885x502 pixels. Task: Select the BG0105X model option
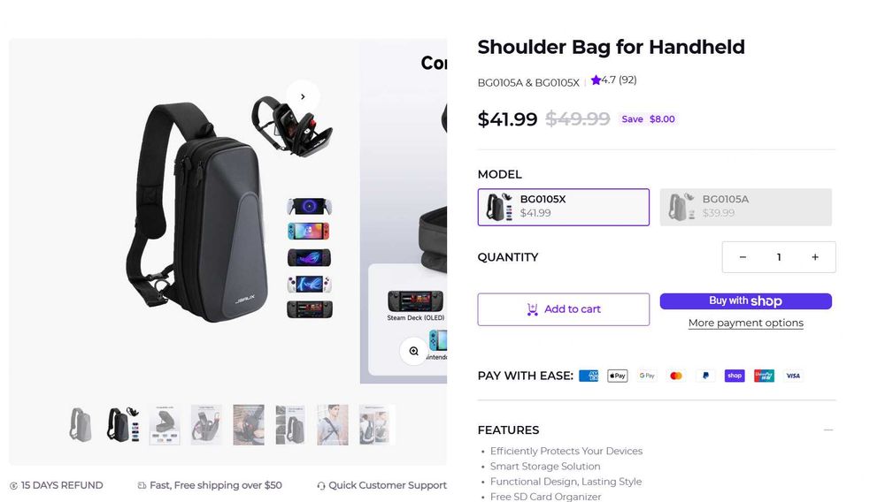(564, 207)
